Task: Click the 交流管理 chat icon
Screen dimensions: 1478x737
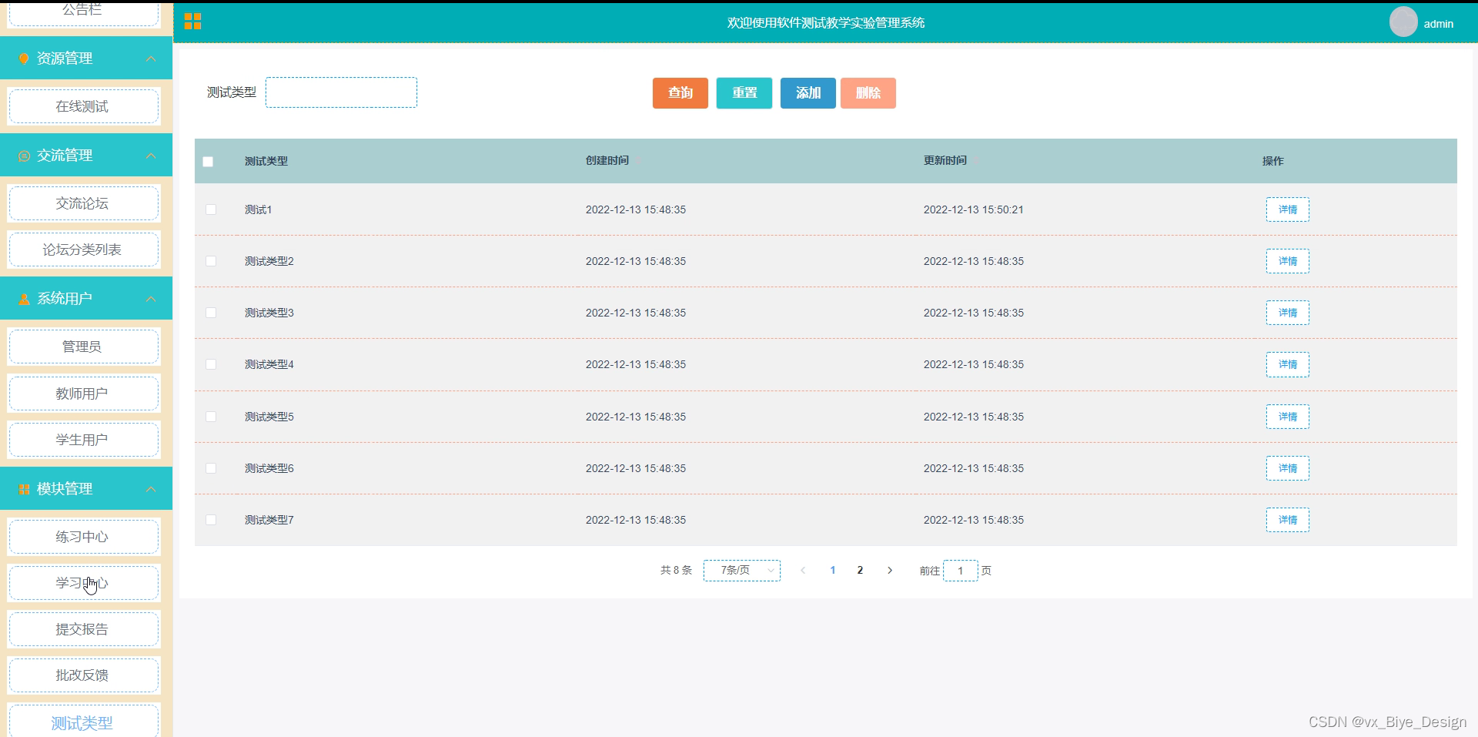Action: 24,156
